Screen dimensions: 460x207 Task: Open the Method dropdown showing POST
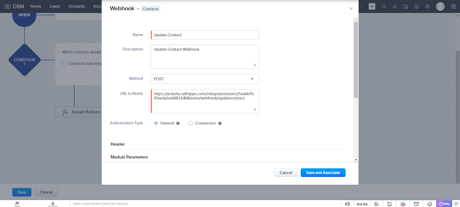point(205,79)
